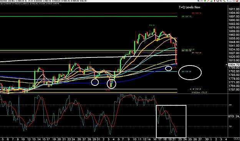Click the 1855.00 price axis label
The height and width of the screenshot is (141, 240).
pyautogui.click(x=234, y=38)
